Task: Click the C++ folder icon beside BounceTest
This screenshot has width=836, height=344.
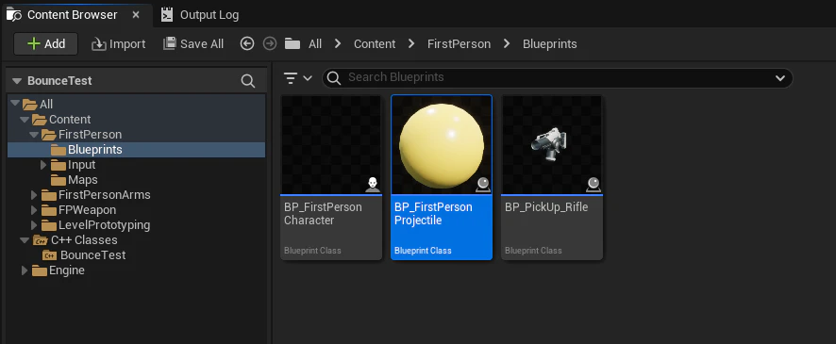Action: (50, 255)
